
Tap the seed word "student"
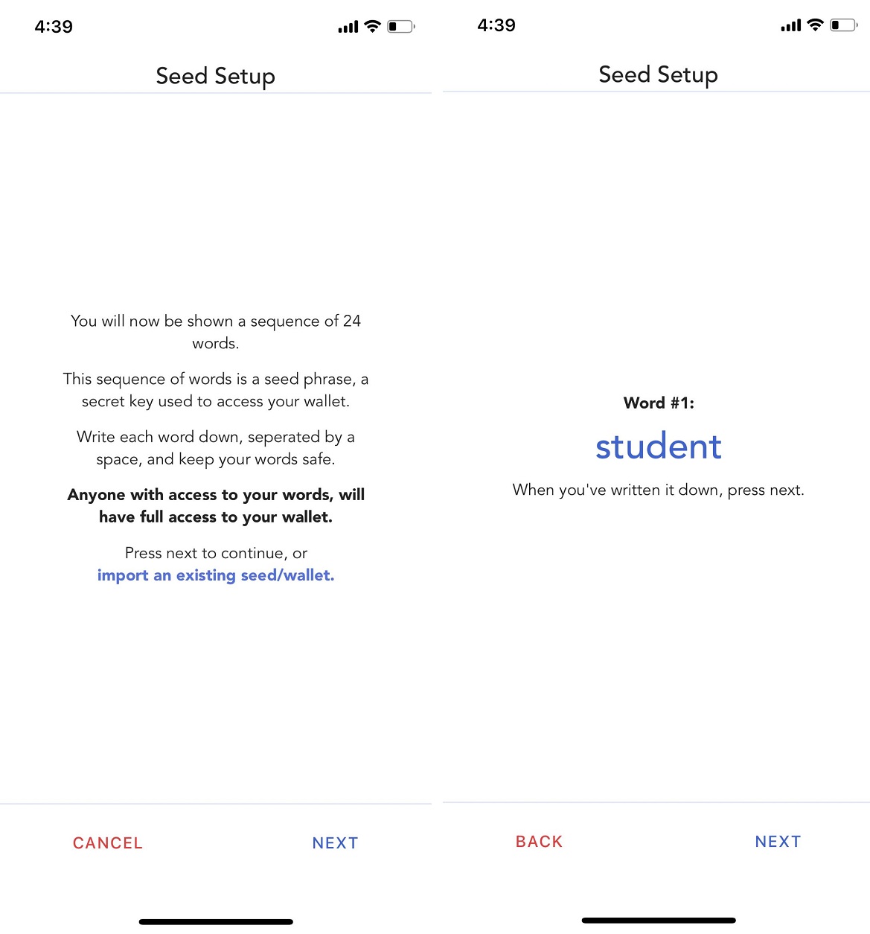(x=659, y=447)
